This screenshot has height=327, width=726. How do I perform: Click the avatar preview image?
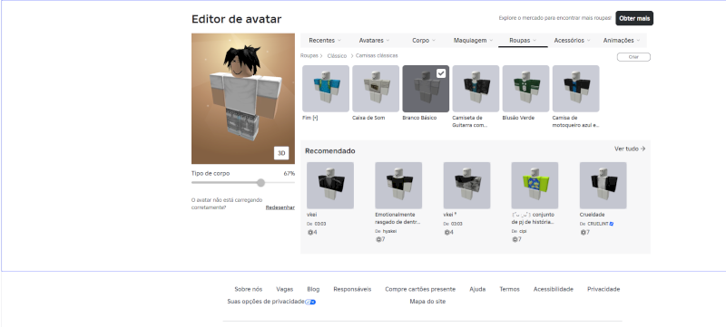(243, 99)
